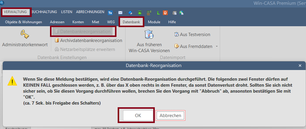Confirm the dialog with OK
Screen dimensions: 306x129
click(138, 115)
